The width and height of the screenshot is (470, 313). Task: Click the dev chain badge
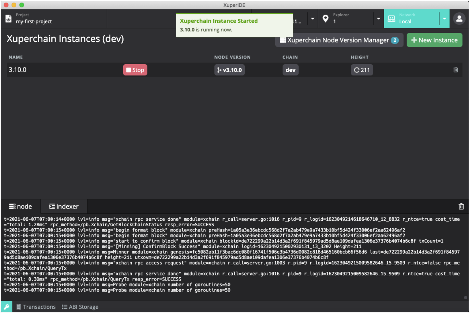click(291, 70)
